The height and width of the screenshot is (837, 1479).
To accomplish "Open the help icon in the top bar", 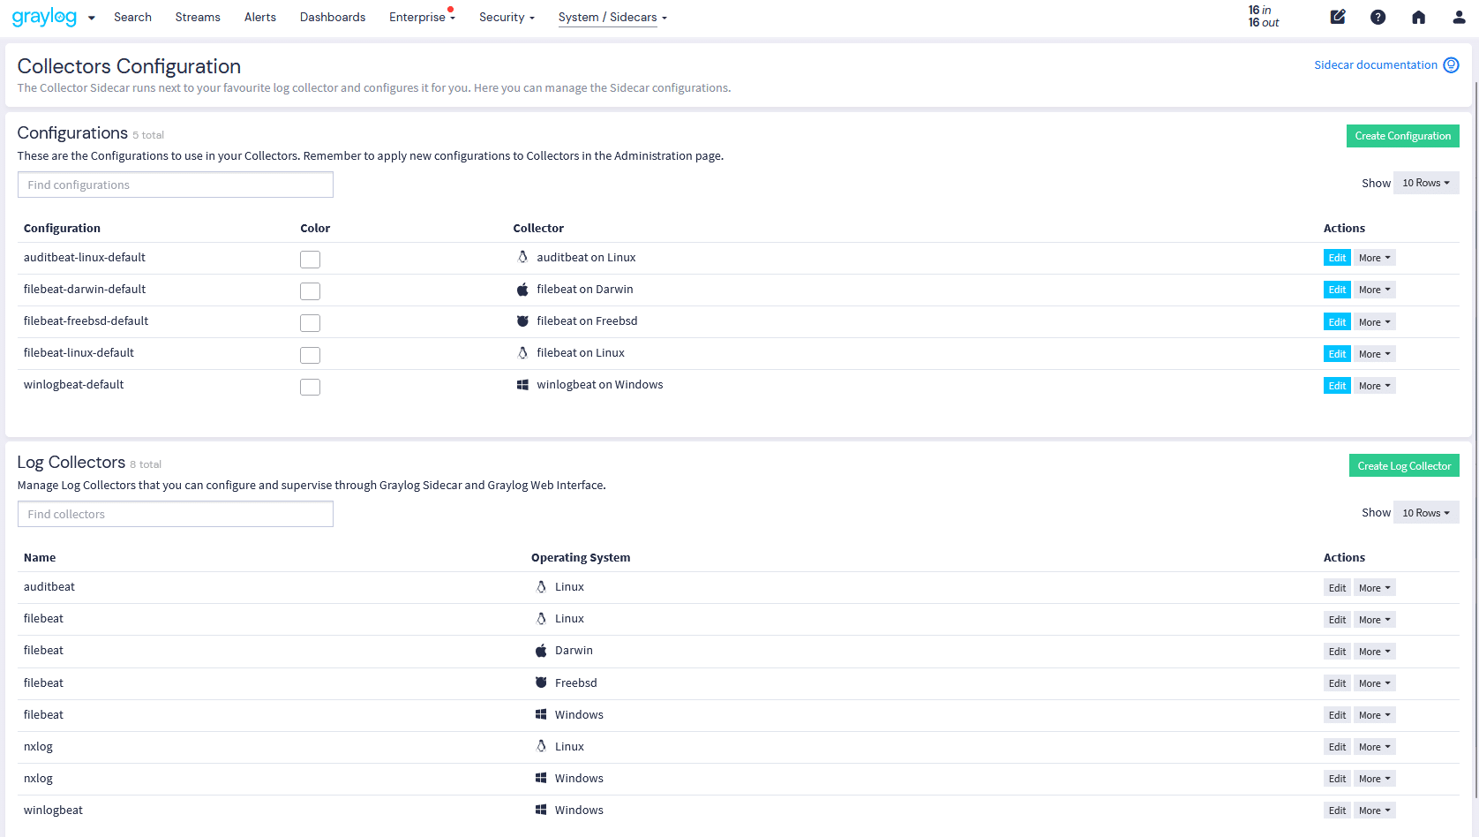I will point(1378,17).
